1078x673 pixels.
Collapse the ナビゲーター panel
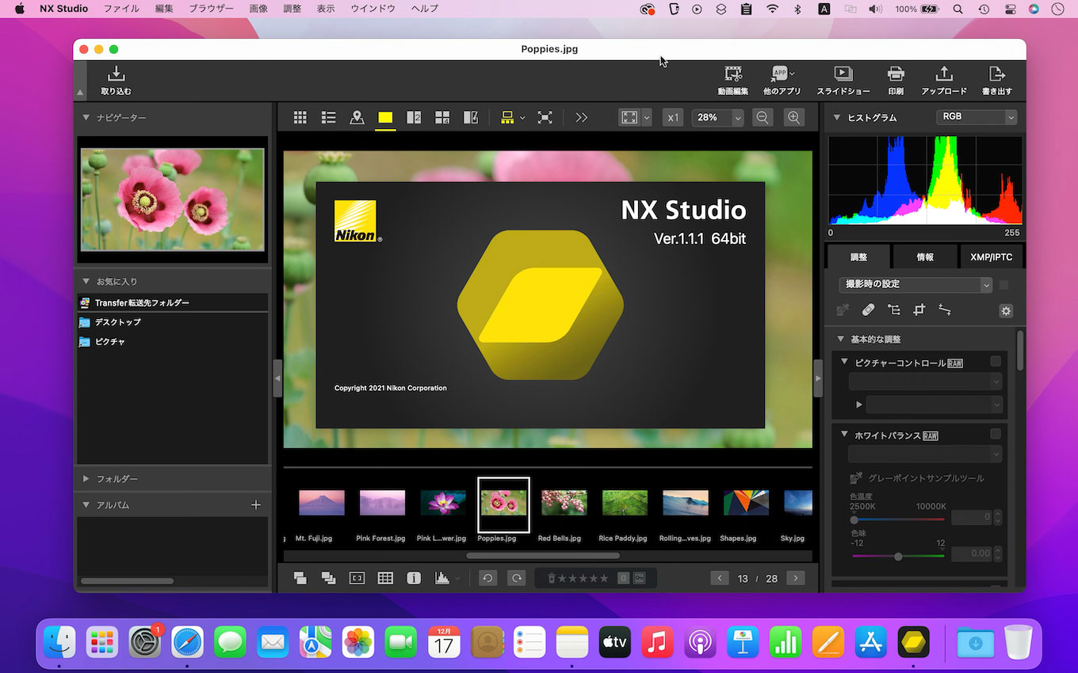click(x=86, y=117)
